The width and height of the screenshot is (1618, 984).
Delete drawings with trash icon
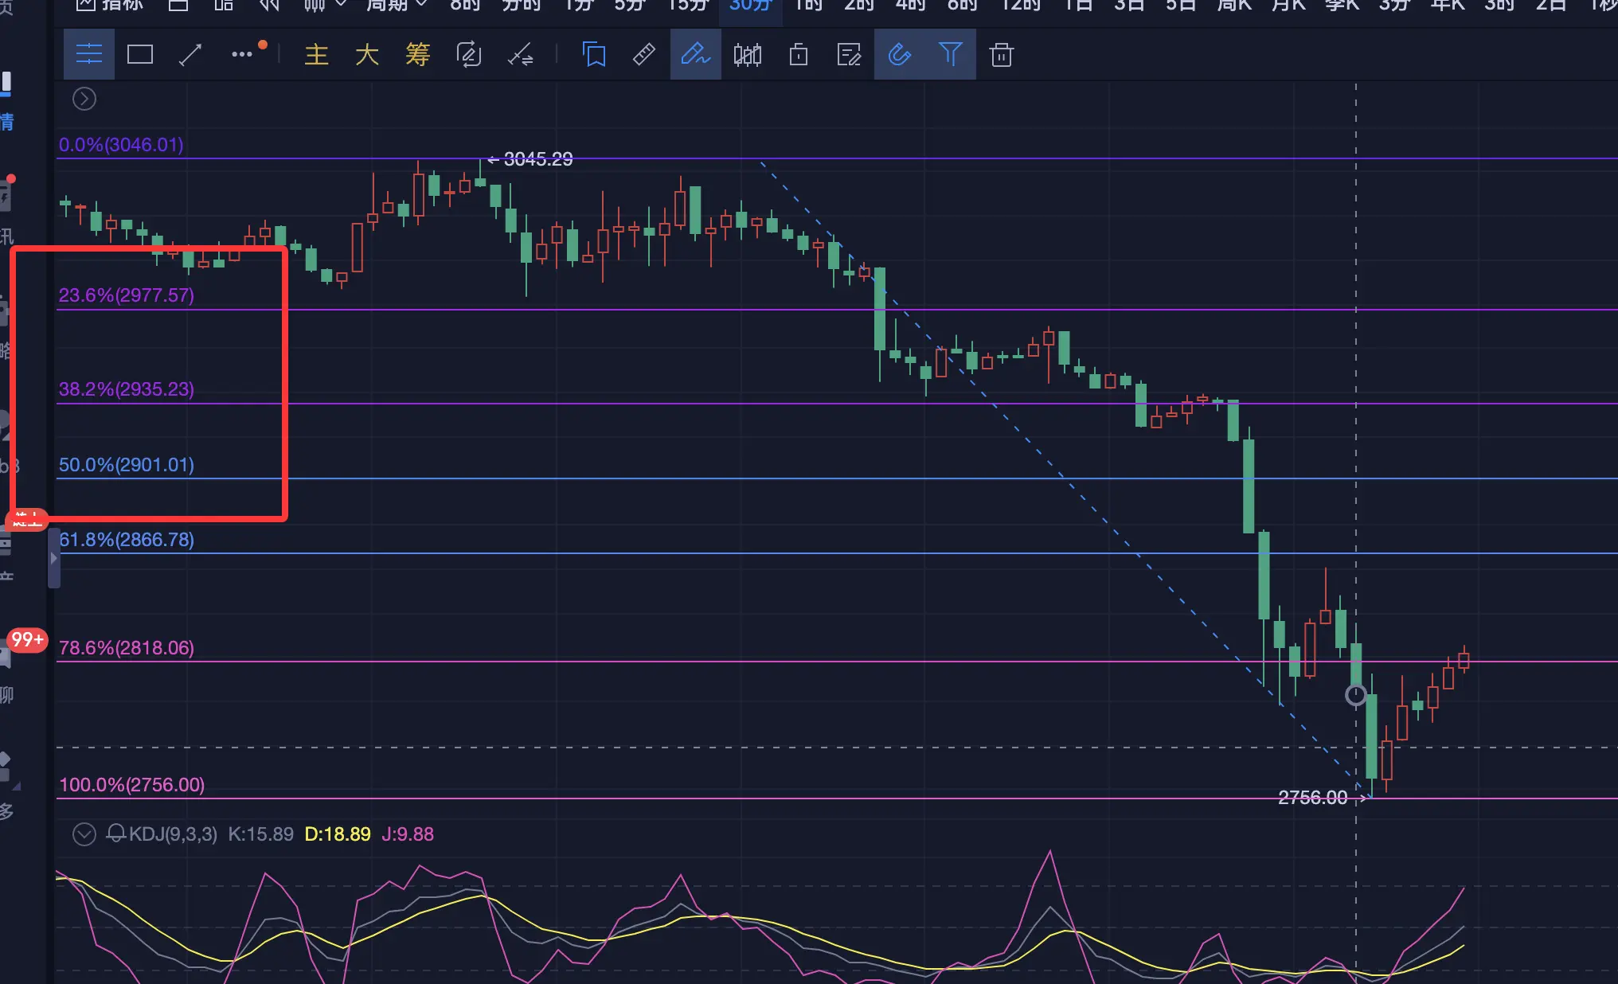[1001, 55]
